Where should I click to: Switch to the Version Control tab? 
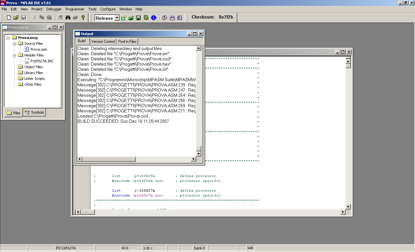click(103, 41)
